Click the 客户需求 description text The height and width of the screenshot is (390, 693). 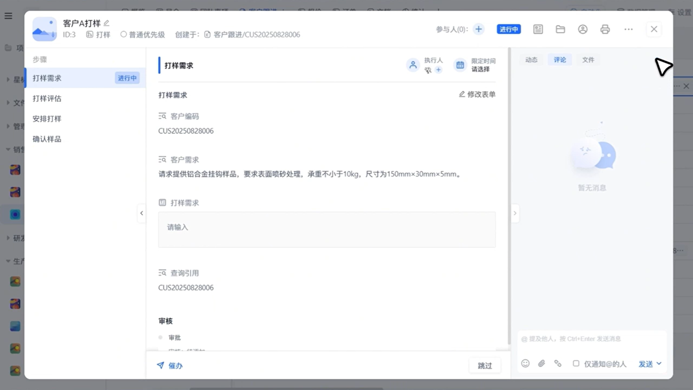310,174
